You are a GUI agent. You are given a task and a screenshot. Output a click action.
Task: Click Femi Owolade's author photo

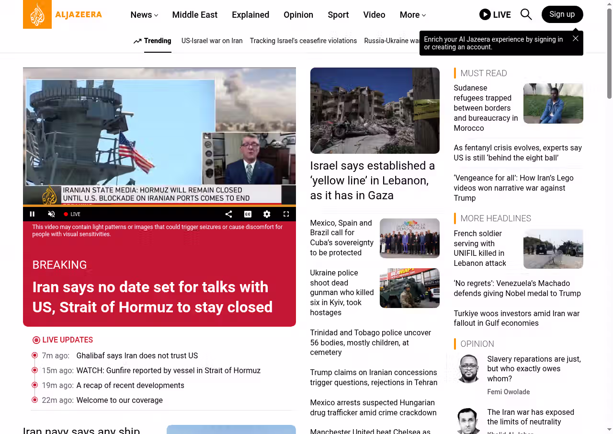[x=468, y=368]
